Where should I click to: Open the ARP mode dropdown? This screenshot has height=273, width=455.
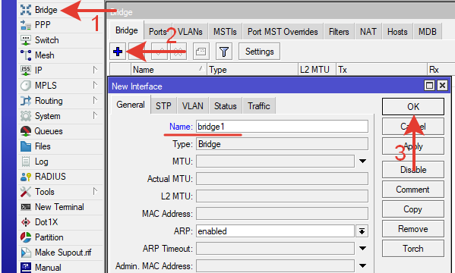362,231
